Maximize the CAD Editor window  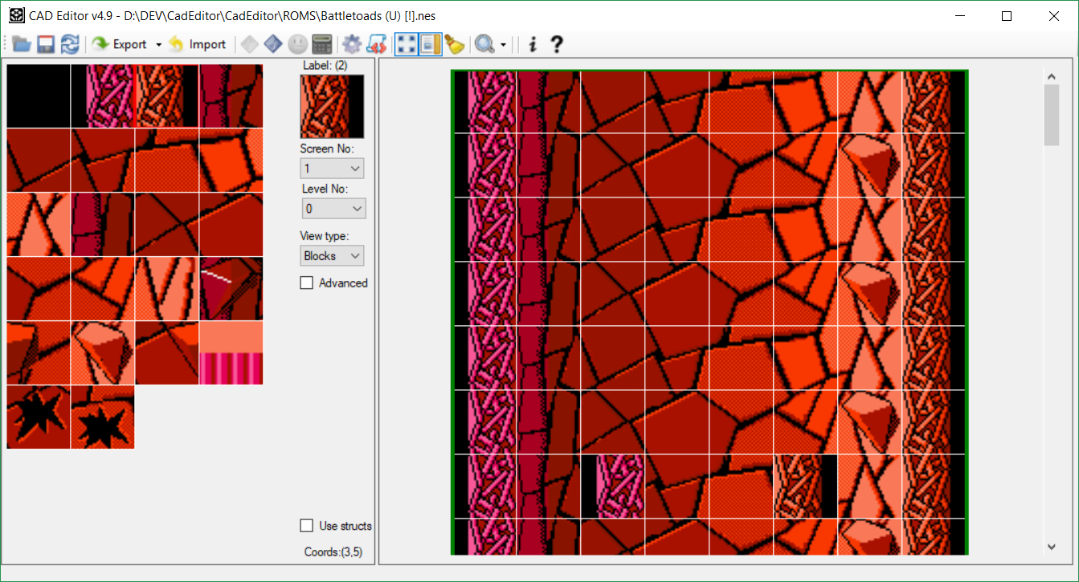[1007, 16]
